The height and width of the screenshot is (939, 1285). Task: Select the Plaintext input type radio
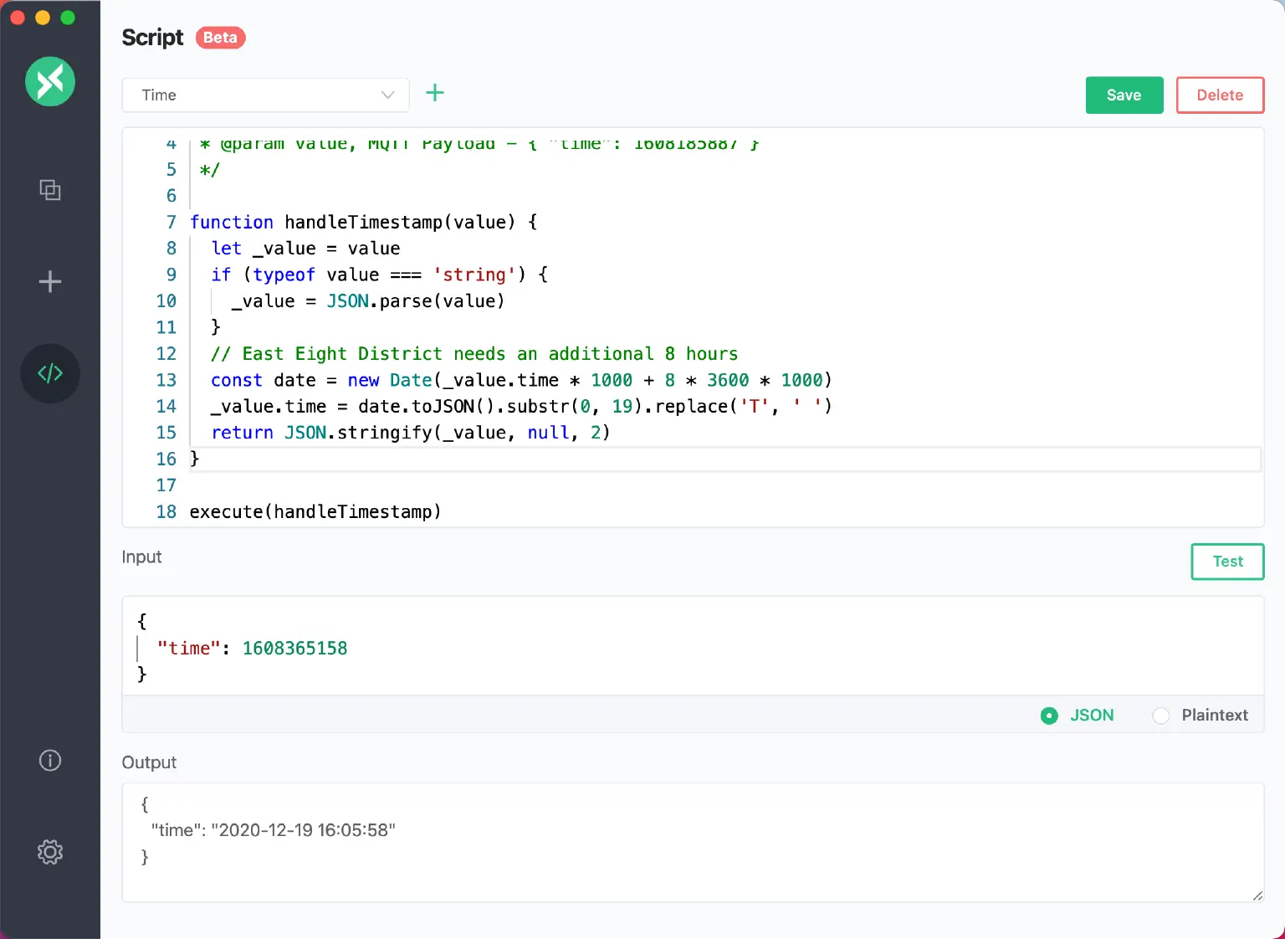click(x=1161, y=716)
